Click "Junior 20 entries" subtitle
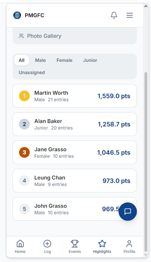 point(53,128)
